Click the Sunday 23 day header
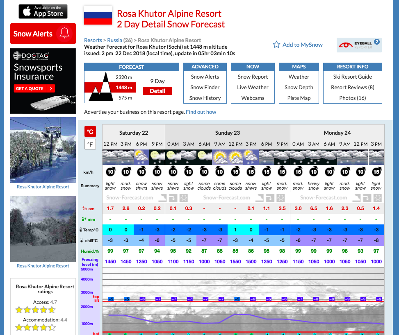This screenshot has width=399, height=335. click(228, 133)
